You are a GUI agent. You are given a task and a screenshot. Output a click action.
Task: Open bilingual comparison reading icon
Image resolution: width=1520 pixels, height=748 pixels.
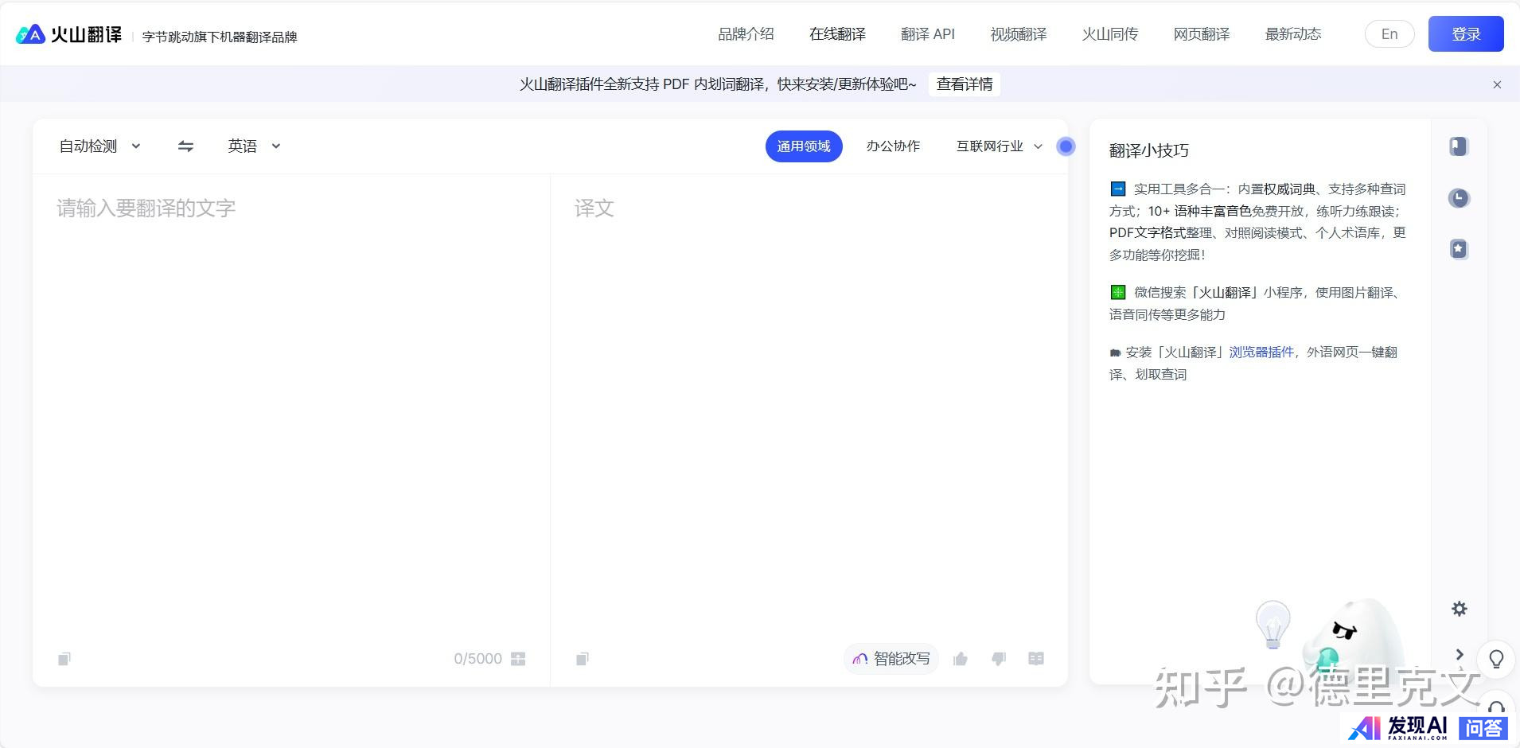[x=1036, y=659]
